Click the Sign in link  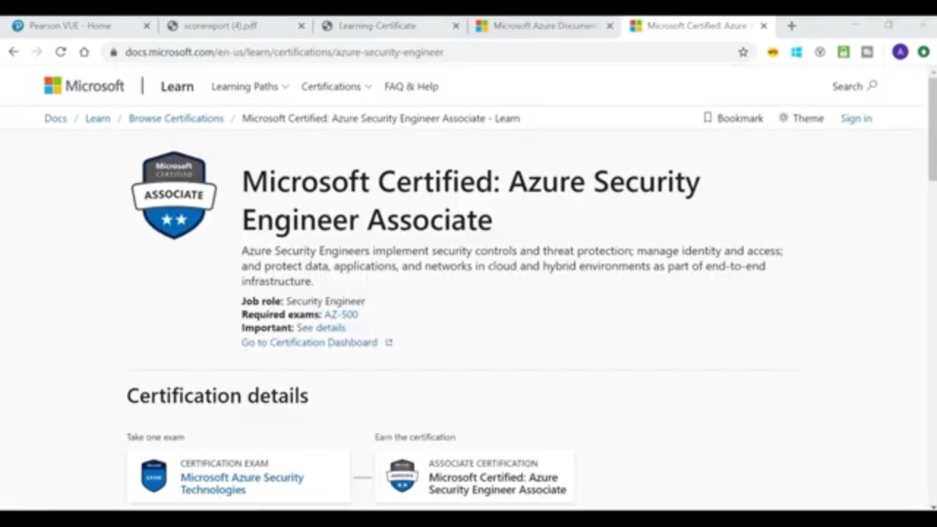856,118
